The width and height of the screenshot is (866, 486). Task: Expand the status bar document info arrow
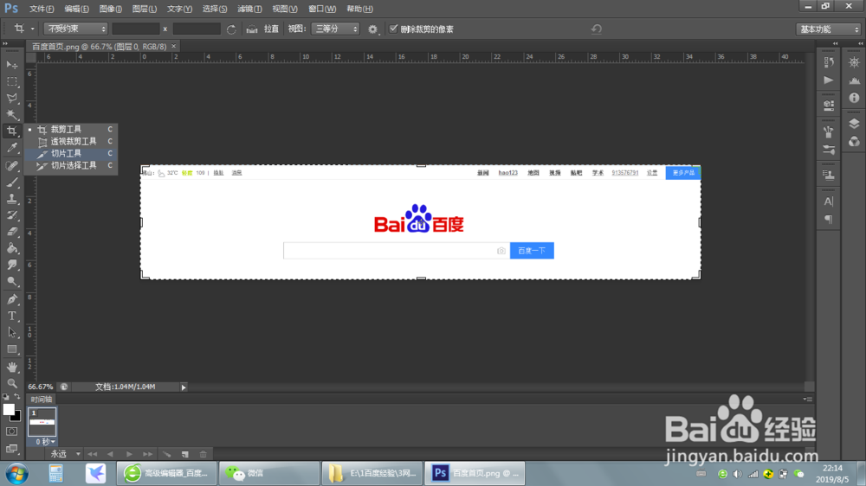[x=184, y=387]
